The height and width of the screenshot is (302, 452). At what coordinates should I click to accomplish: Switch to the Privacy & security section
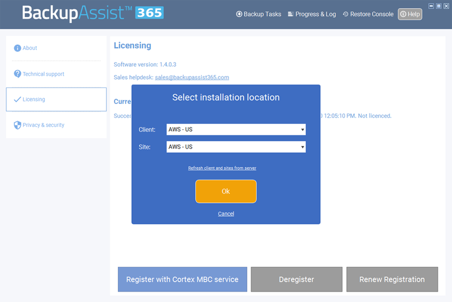tap(43, 125)
